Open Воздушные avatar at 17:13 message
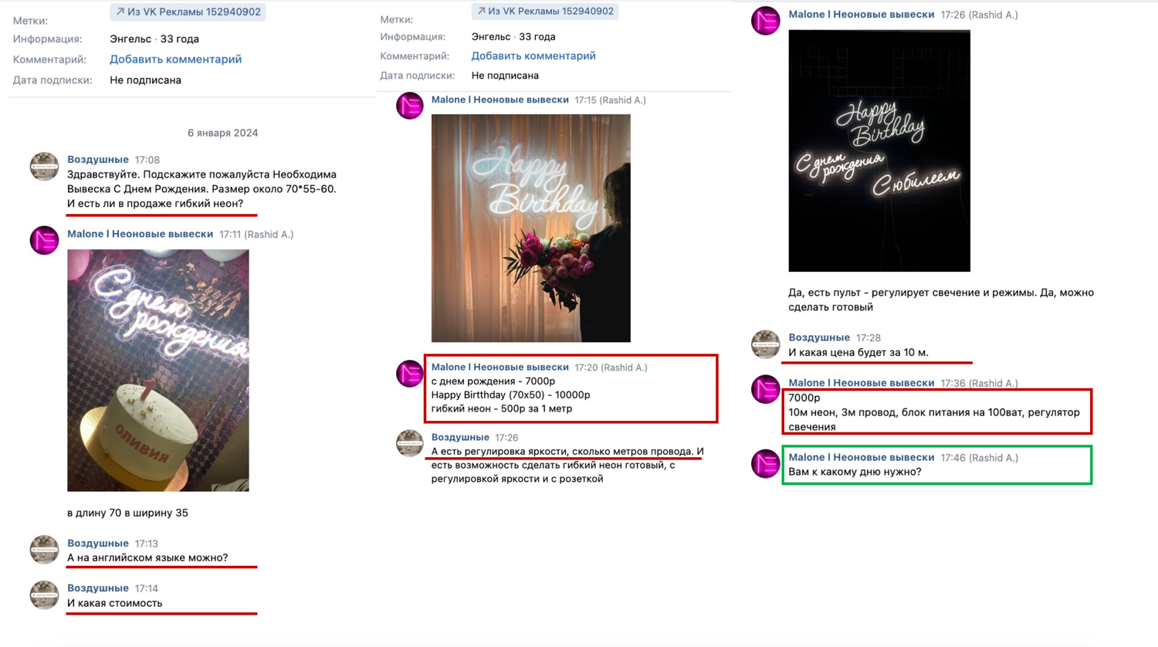This screenshot has width=1158, height=647. [44, 550]
